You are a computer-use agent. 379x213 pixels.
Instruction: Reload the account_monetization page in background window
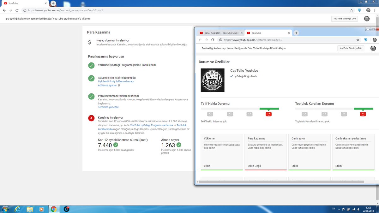pos(17,10)
